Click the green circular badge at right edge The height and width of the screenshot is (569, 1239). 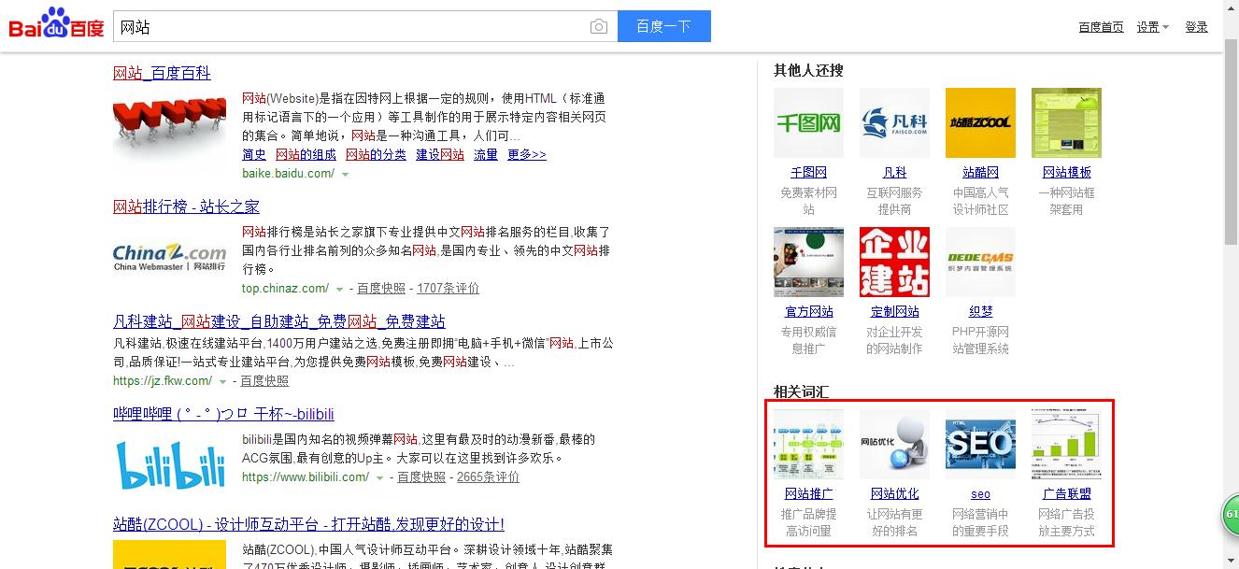click(x=1231, y=515)
